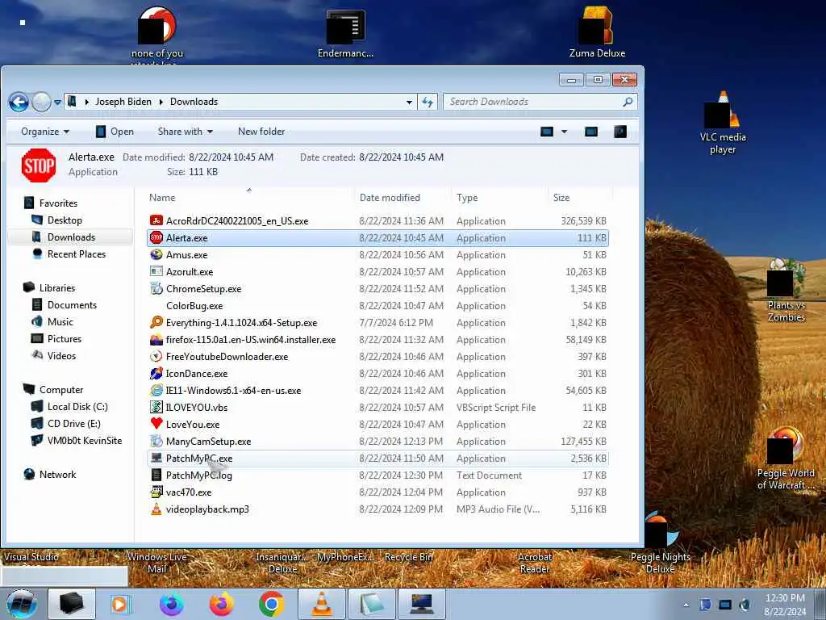This screenshot has height=620, width=826.
Task: Click the Forward navigation arrow button
Action: 41,102
